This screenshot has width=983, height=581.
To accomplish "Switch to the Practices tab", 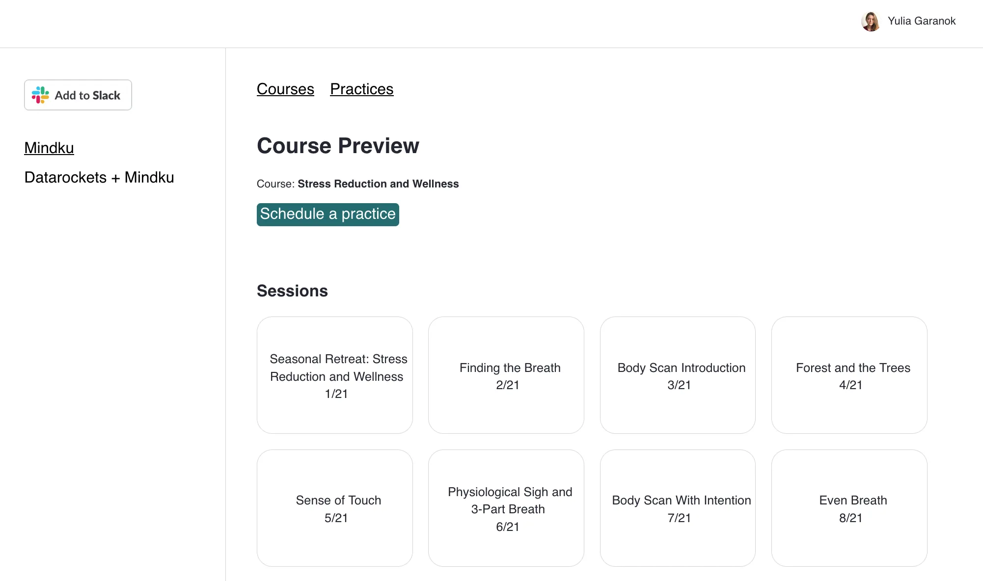I will pos(361,89).
